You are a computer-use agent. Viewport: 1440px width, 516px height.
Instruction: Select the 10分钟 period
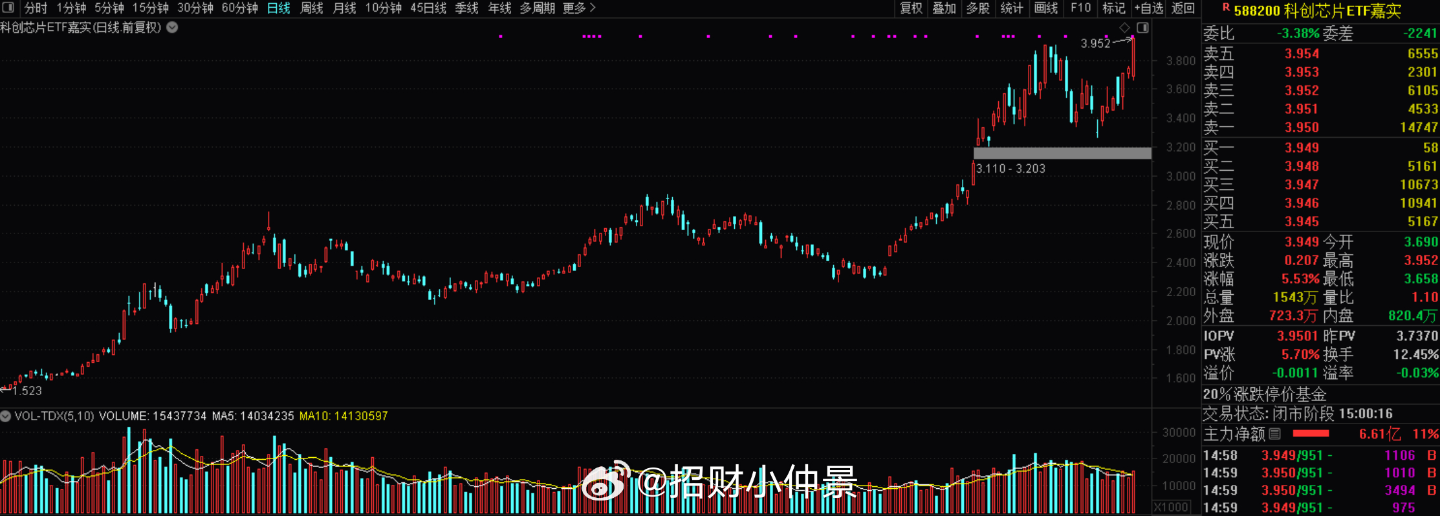click(384, 8)
